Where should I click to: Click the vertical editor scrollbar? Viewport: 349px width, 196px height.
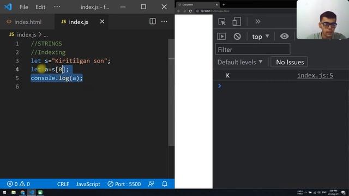[x=171, y=92]
